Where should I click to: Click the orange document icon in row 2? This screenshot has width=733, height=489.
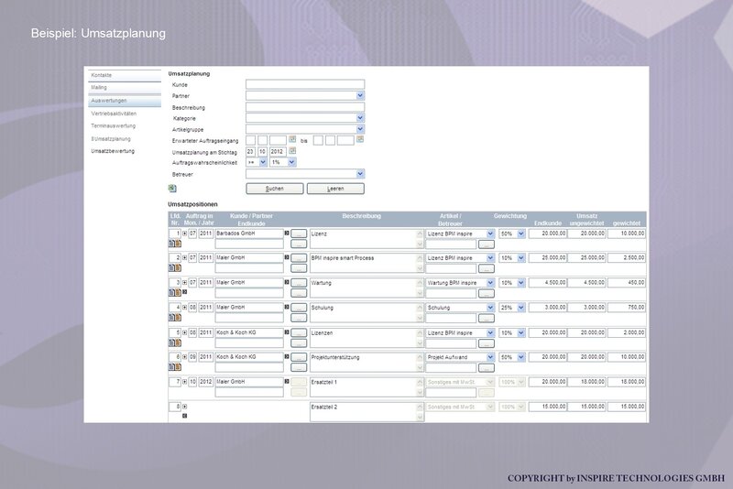178,267
